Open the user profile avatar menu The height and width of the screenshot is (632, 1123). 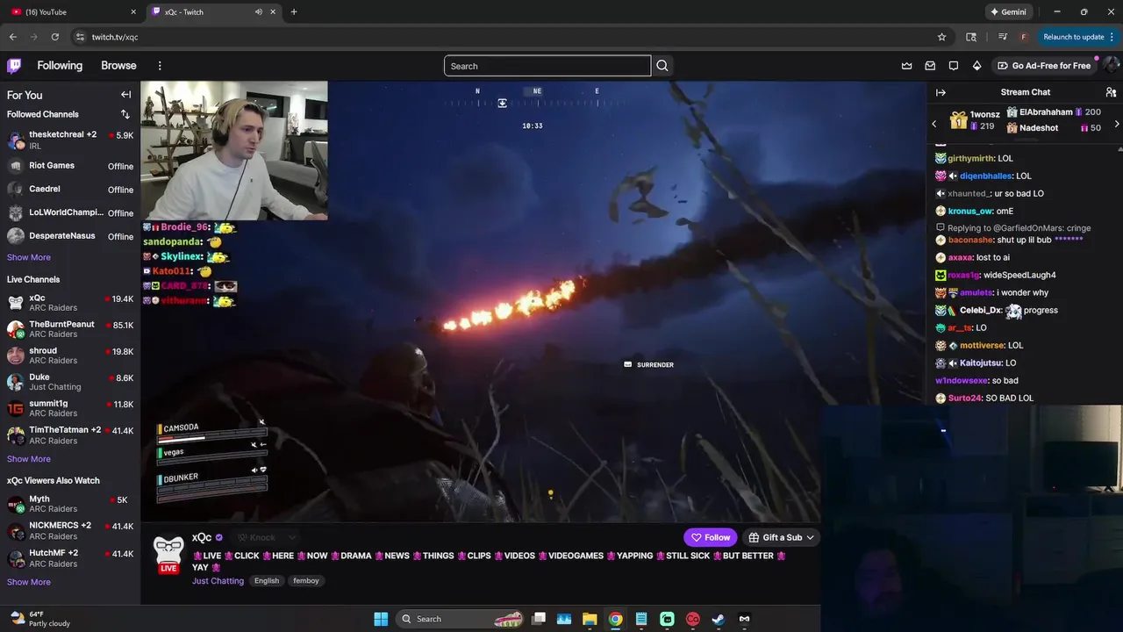[x=1111, y=66]
